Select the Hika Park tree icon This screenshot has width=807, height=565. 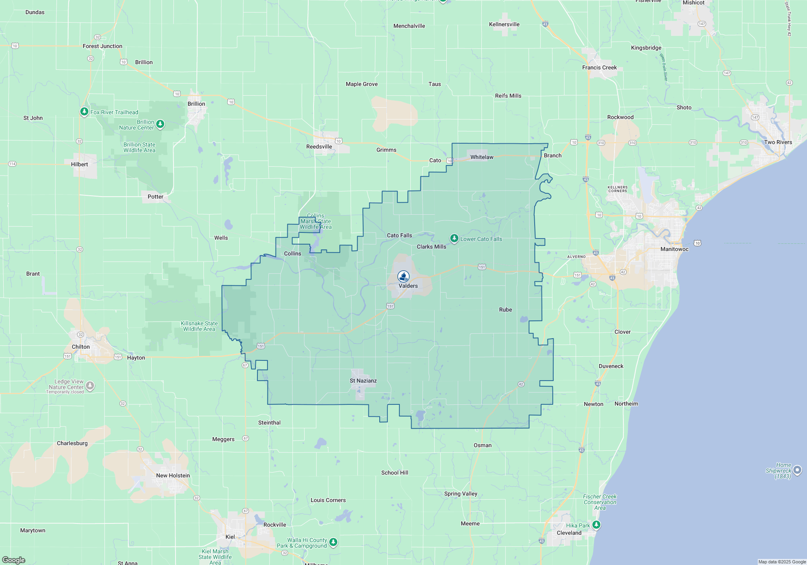point(596,525)
